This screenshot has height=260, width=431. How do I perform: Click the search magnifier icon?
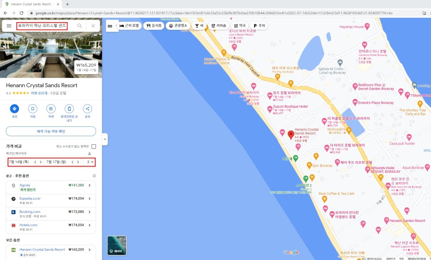pos(79,26)
